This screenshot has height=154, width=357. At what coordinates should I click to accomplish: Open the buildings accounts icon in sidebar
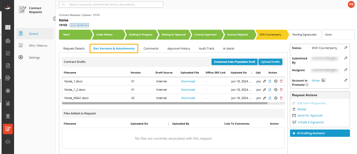pyautogui.click(x=8, y=41)
